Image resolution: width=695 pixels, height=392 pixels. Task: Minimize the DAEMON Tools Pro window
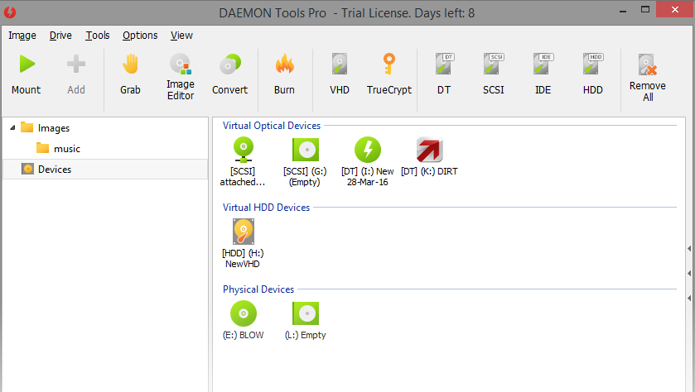pyautogui.click(x=623, y=11)
